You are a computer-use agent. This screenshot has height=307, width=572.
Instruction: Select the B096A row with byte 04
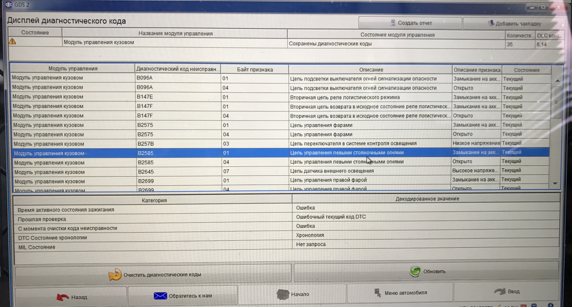tap(281, 88)
